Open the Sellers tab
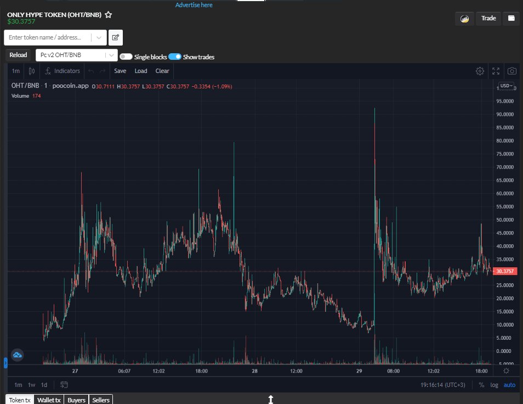This screenshot has width=523, height=404. coord(100,400)
